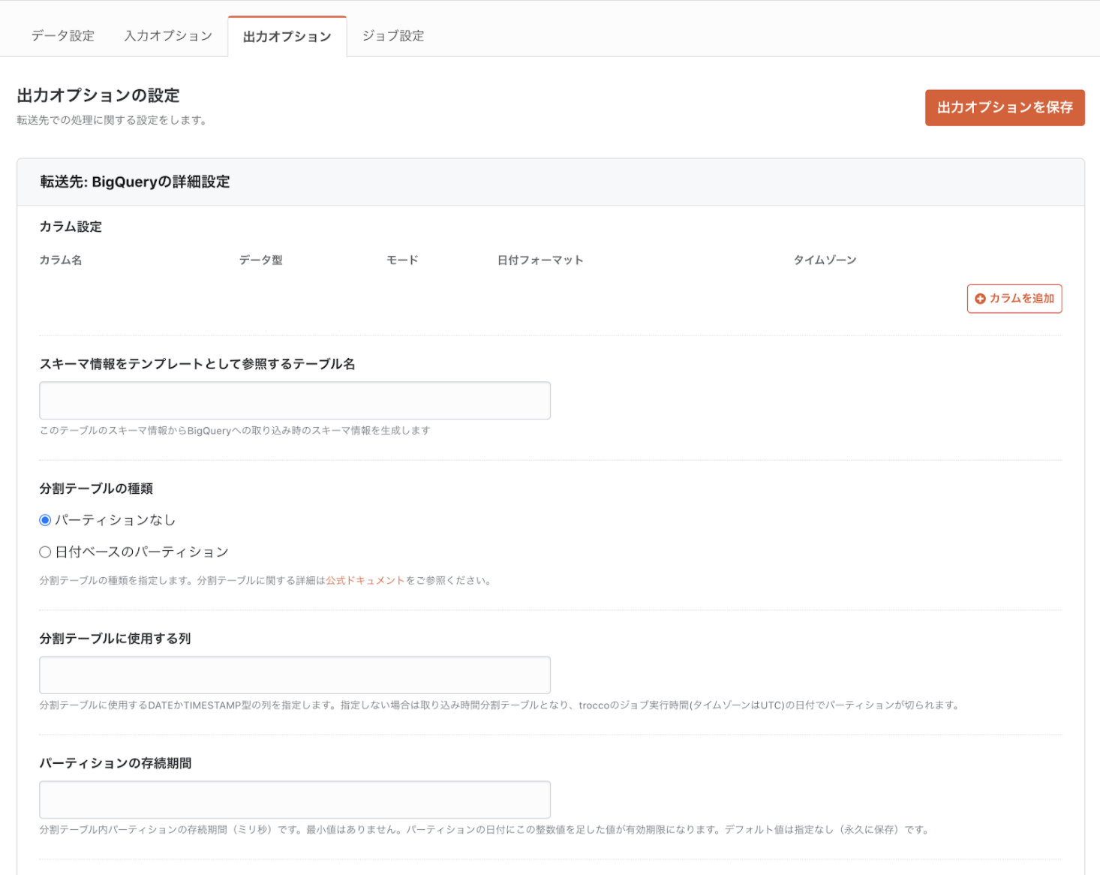The height and width of the screenshot is (875, 1100).
Task: Open the 公式ドキュメント link
Action: tap(365, 581)
